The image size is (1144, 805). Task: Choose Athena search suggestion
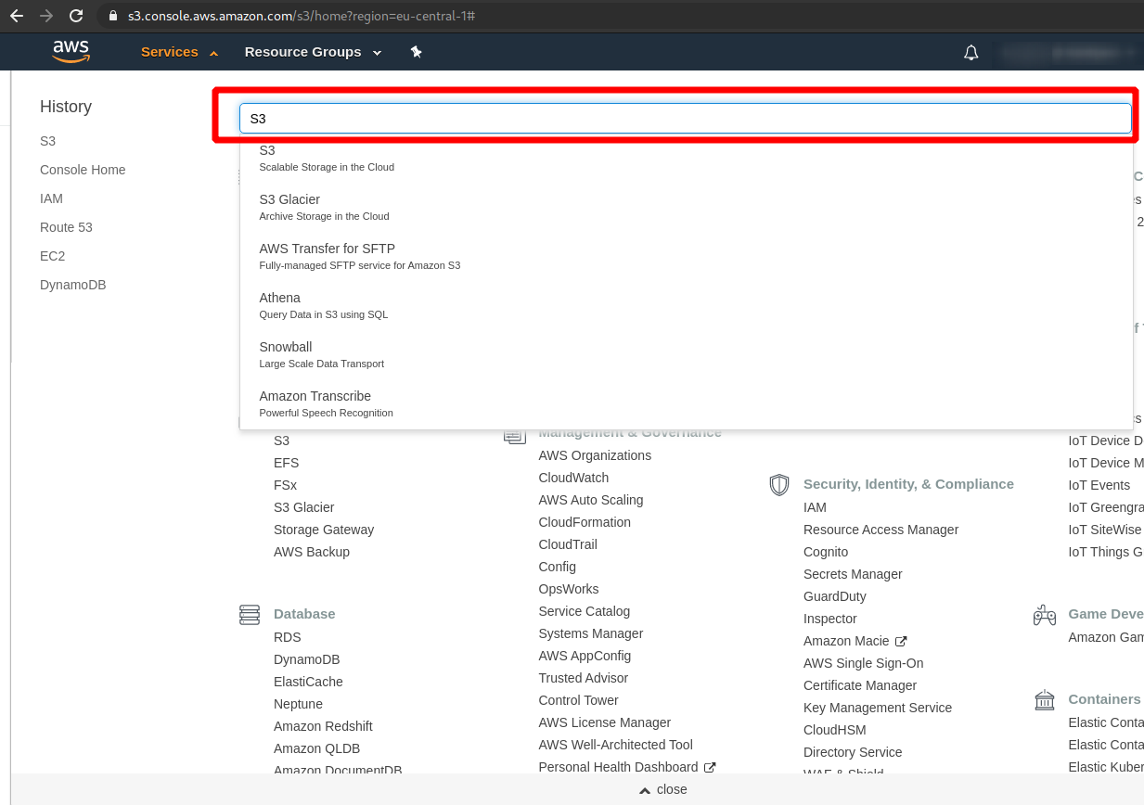point(686,305)
